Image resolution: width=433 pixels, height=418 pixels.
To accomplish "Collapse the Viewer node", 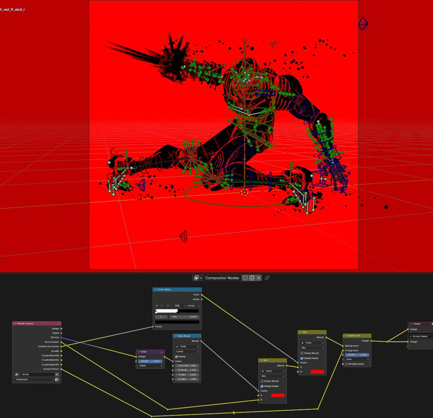I will click(411, 324).
